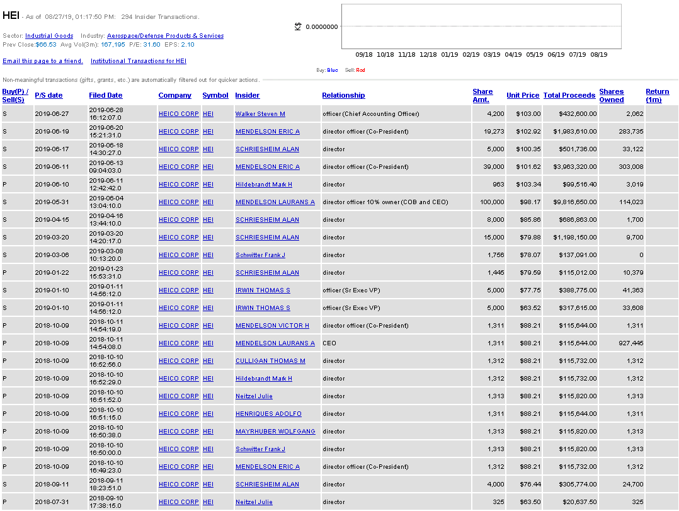
Task: Select shares owned value 927,445
Action: tap(631, 343)
